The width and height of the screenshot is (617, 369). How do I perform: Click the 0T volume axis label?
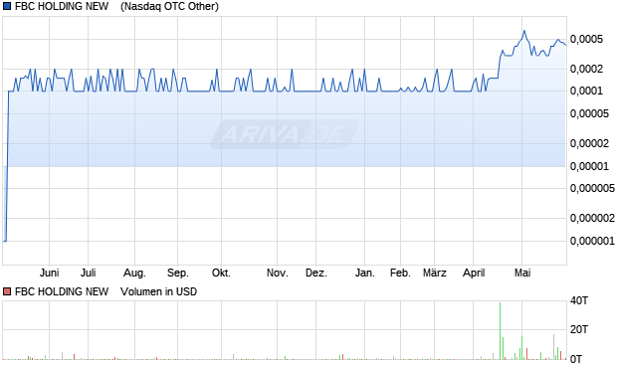click(x=576, y=359)
